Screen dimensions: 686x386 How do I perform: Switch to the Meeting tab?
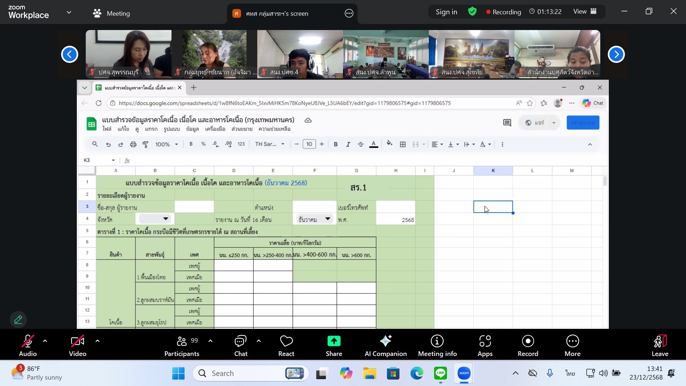[111, 14]
